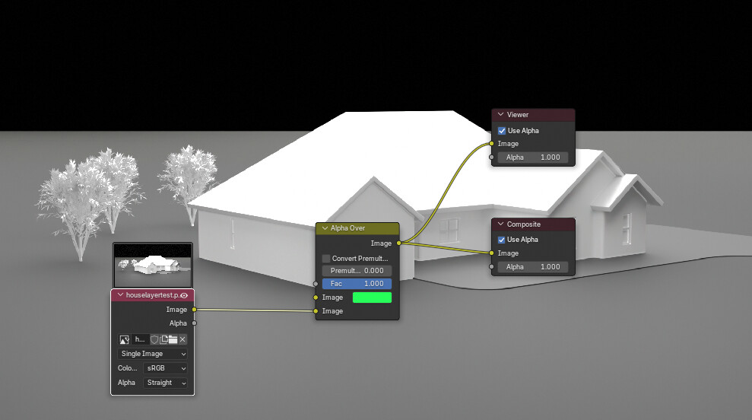Select the Viewer node header title
Image resolution: width=752 pixels, height=420 pixels.
(518, 115)
